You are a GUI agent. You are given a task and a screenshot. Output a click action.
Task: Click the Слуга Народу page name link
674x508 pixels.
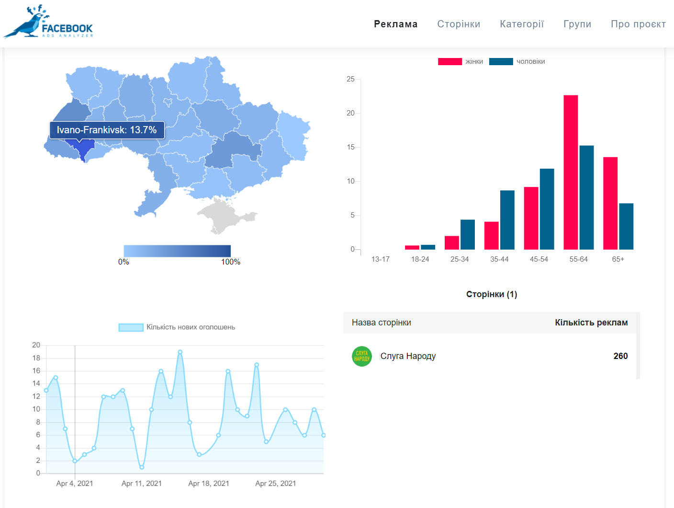point(408,356)
